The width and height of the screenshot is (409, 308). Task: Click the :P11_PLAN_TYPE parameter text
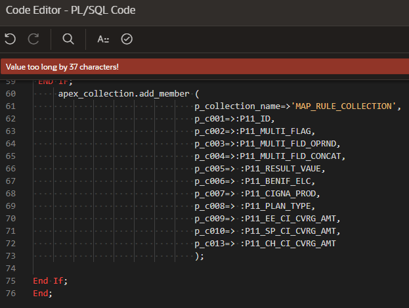(x=276, y=206)
